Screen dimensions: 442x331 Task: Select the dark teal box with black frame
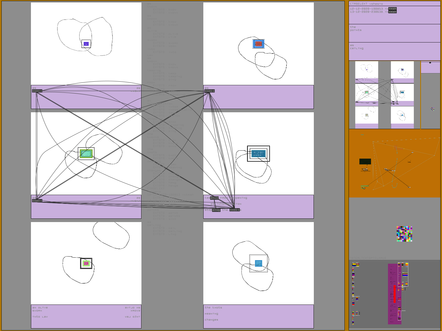click(x=258, y=154)
